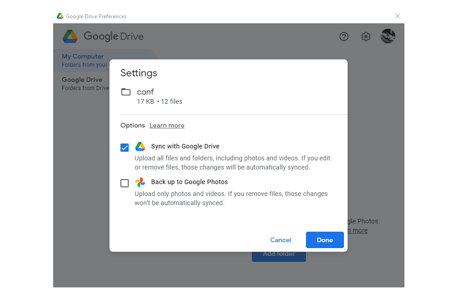The height and width of the screenshot is (297, 458).
Task: Click the Sync with Google Drive label
Action: (x=185, y=146)
